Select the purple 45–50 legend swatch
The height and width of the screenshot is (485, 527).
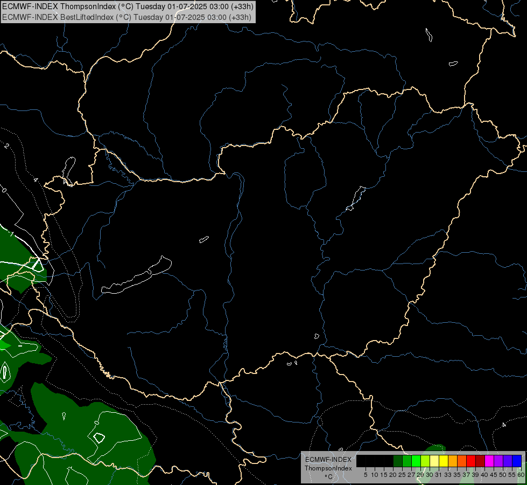pyautogui.click(x=498, y=461)
